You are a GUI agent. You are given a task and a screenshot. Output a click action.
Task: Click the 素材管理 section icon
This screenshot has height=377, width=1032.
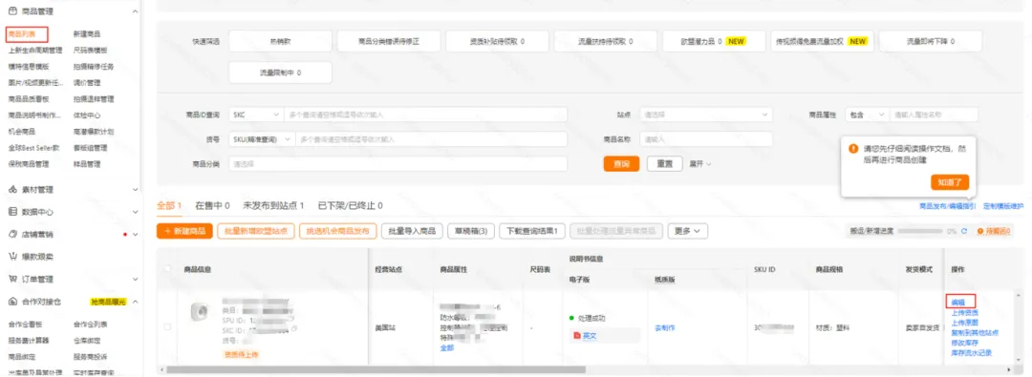11,190
